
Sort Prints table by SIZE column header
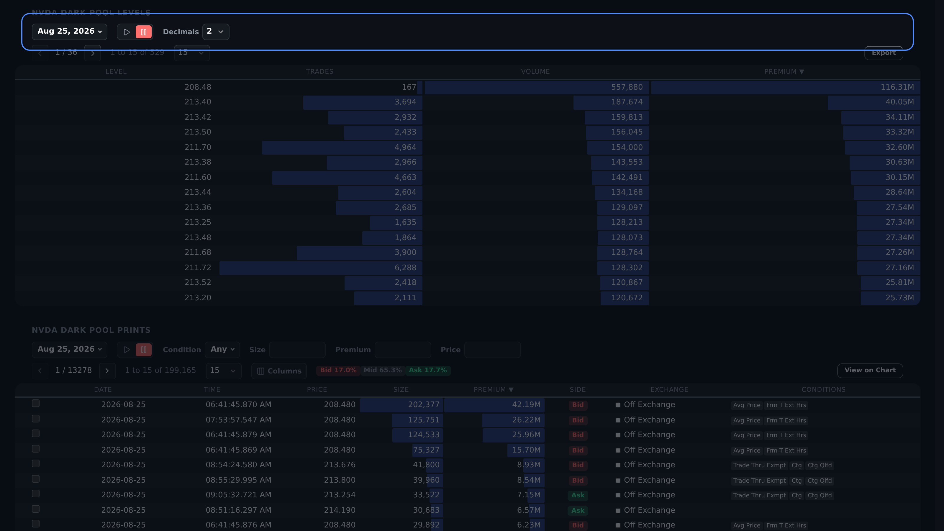pyautogui.click(x=401, y=389)
